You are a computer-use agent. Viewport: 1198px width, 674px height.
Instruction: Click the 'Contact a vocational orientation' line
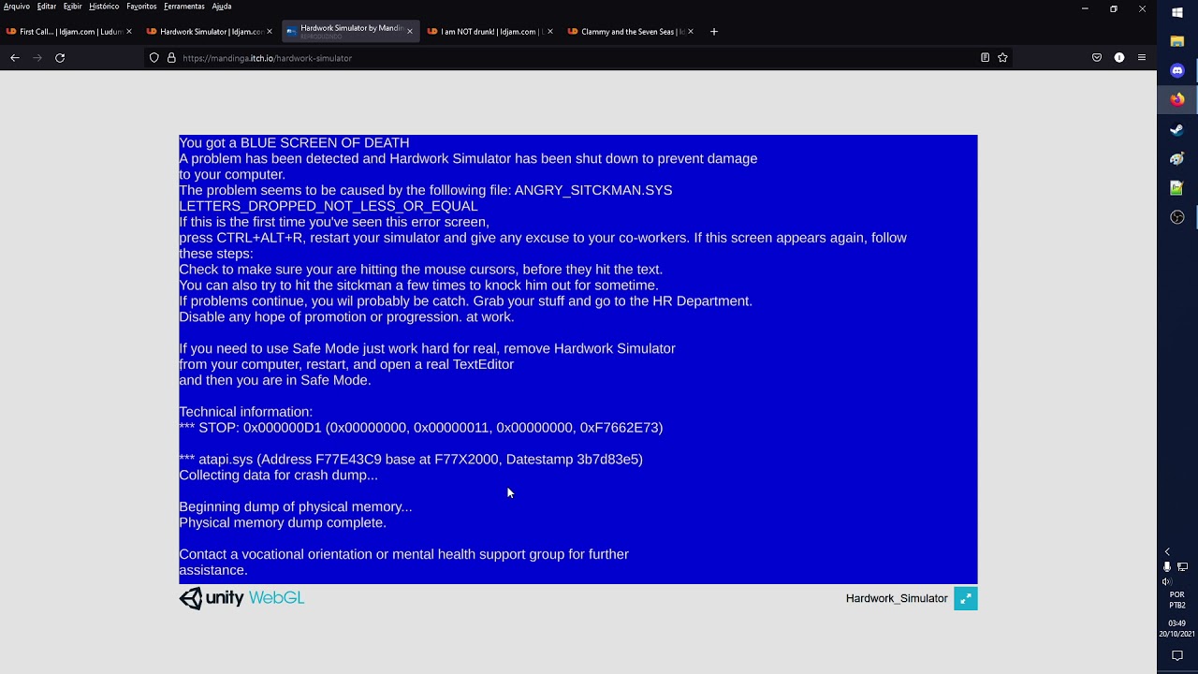point(403,554)
